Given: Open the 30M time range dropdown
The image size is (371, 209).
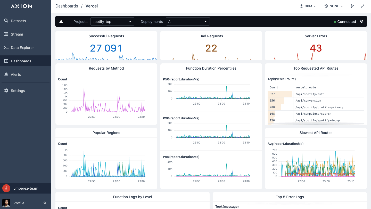Looking at the screenshot, I should coord(308,6).
